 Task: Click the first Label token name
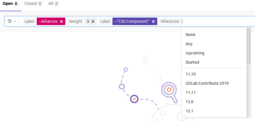pyautogui.click(x=29, y=21)
